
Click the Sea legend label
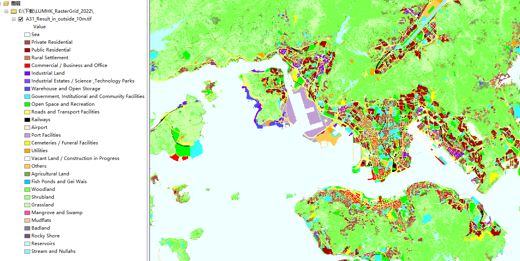(35, 34)
